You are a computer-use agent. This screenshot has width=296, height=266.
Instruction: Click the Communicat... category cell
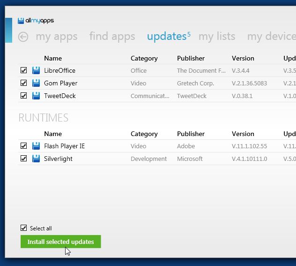pos(150,96)
